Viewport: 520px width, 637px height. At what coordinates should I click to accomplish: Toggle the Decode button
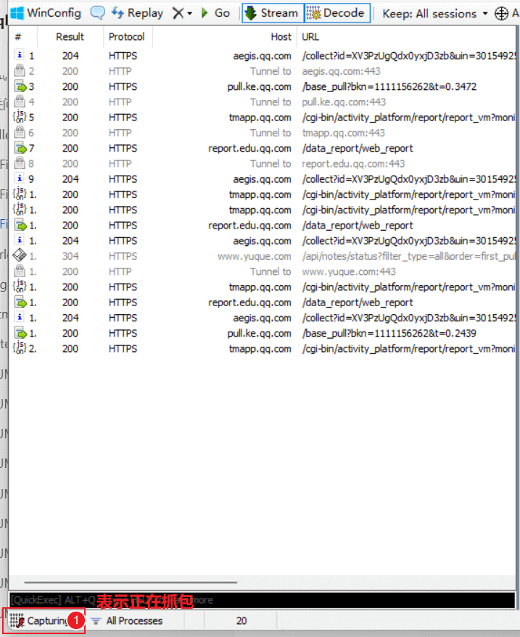(x=337, y=13)
